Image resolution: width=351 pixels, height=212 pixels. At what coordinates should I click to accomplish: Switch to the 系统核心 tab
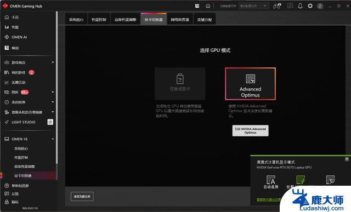[76, 20]
